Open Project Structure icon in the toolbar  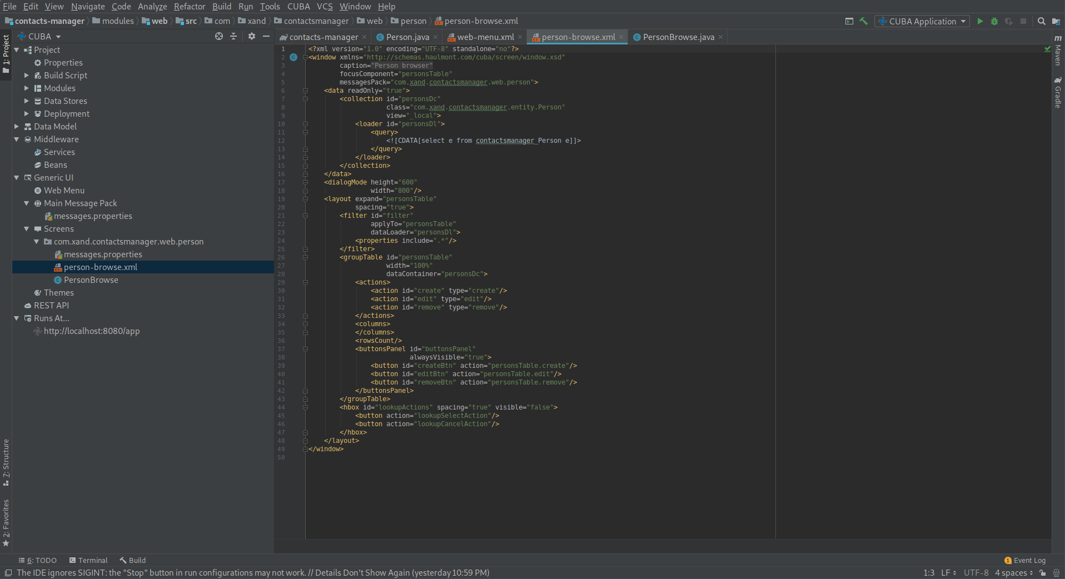pos(1056,21)
